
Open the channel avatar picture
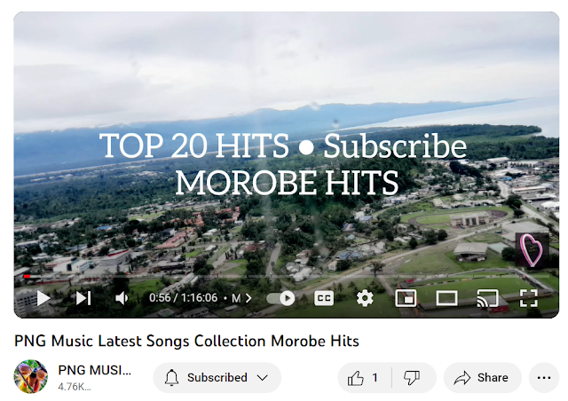point(31,377)
